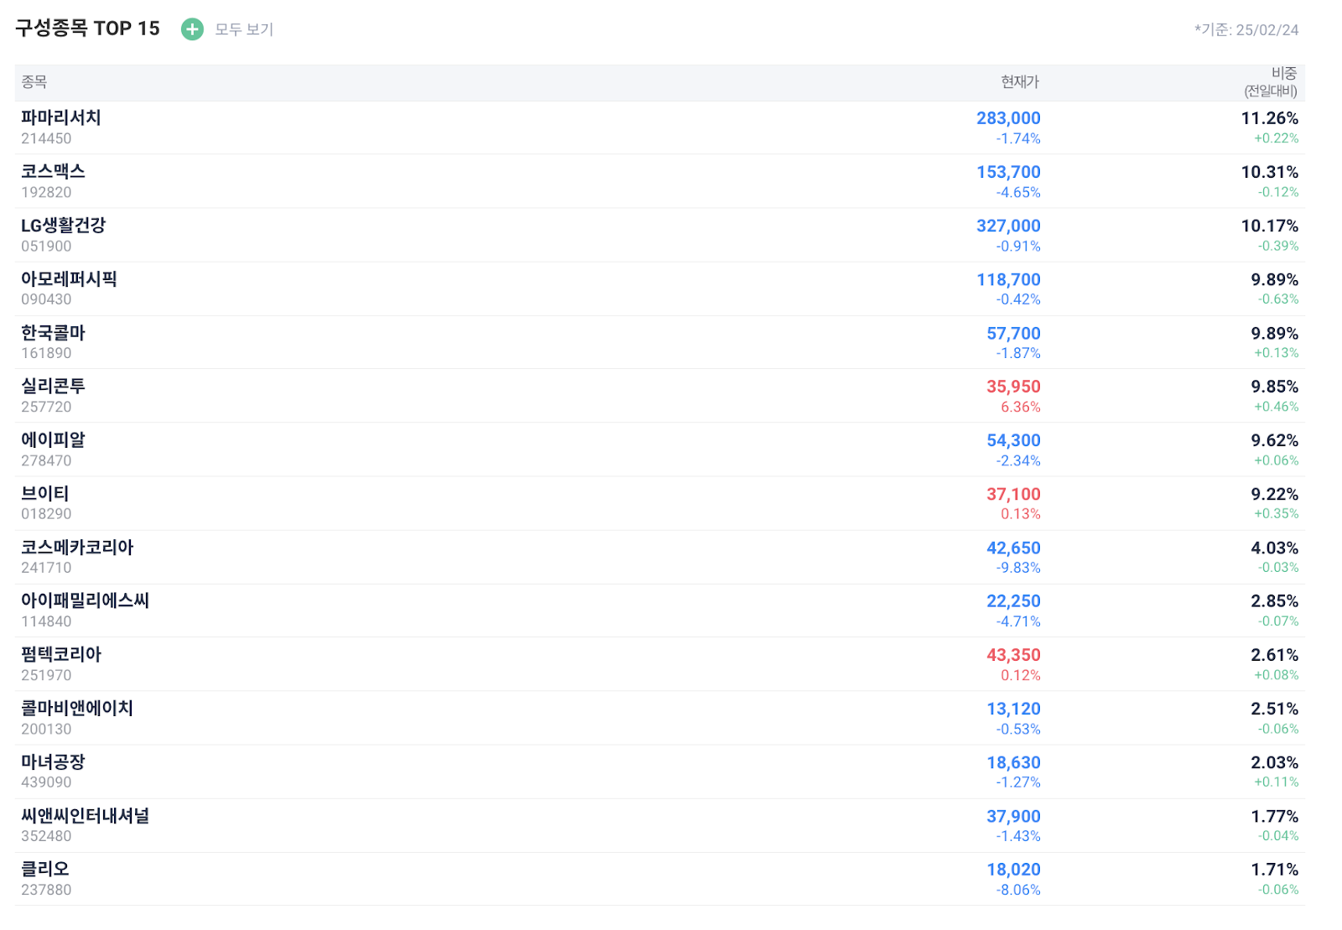Click the -4.65% change for 코스맥스

pos(1018,192)
